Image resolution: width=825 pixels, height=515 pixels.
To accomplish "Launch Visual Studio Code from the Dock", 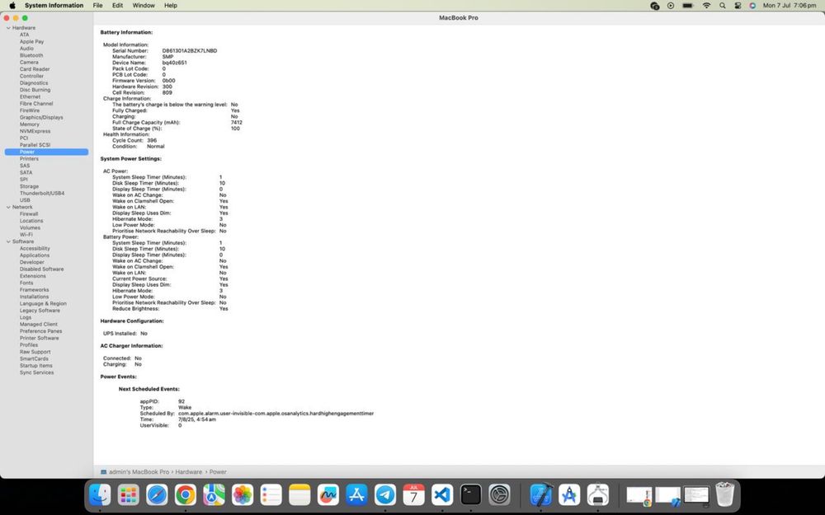I will pos(442,494).
